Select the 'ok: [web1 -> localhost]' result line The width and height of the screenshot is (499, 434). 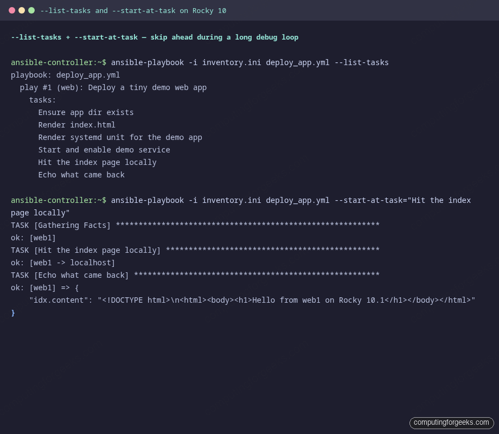click(x=62, y=263)
